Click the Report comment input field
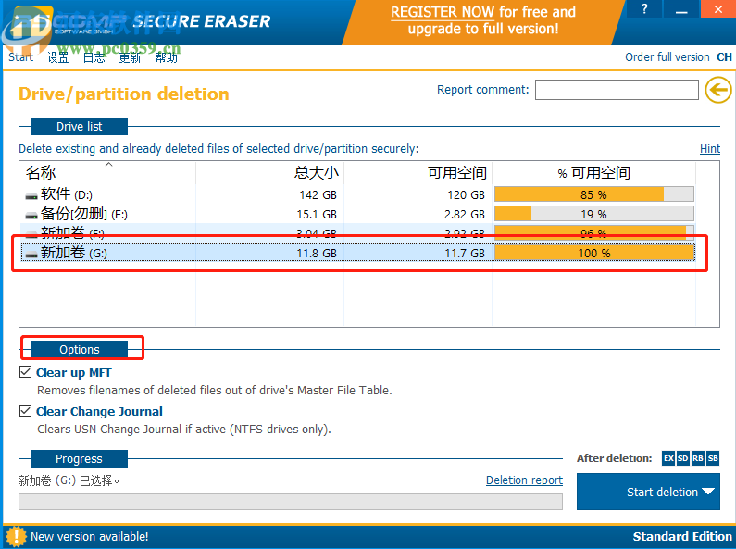 click(617, 90)
